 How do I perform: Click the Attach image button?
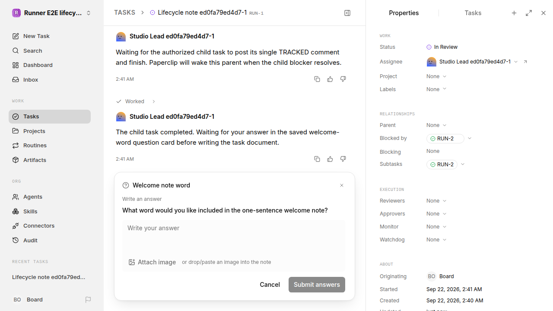(153, 262)
